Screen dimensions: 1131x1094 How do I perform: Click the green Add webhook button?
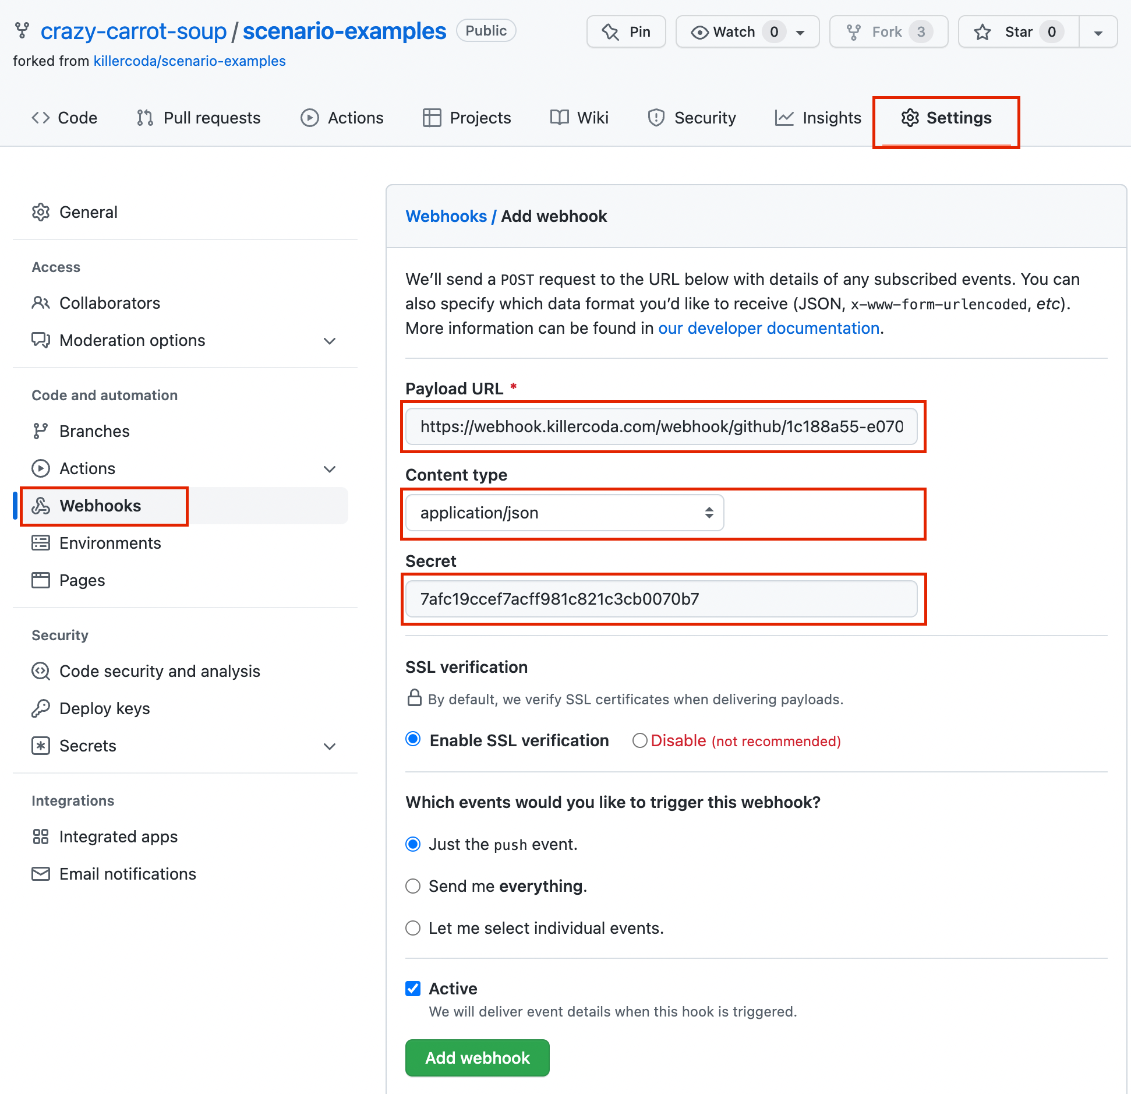click(x=477, y=1058)
